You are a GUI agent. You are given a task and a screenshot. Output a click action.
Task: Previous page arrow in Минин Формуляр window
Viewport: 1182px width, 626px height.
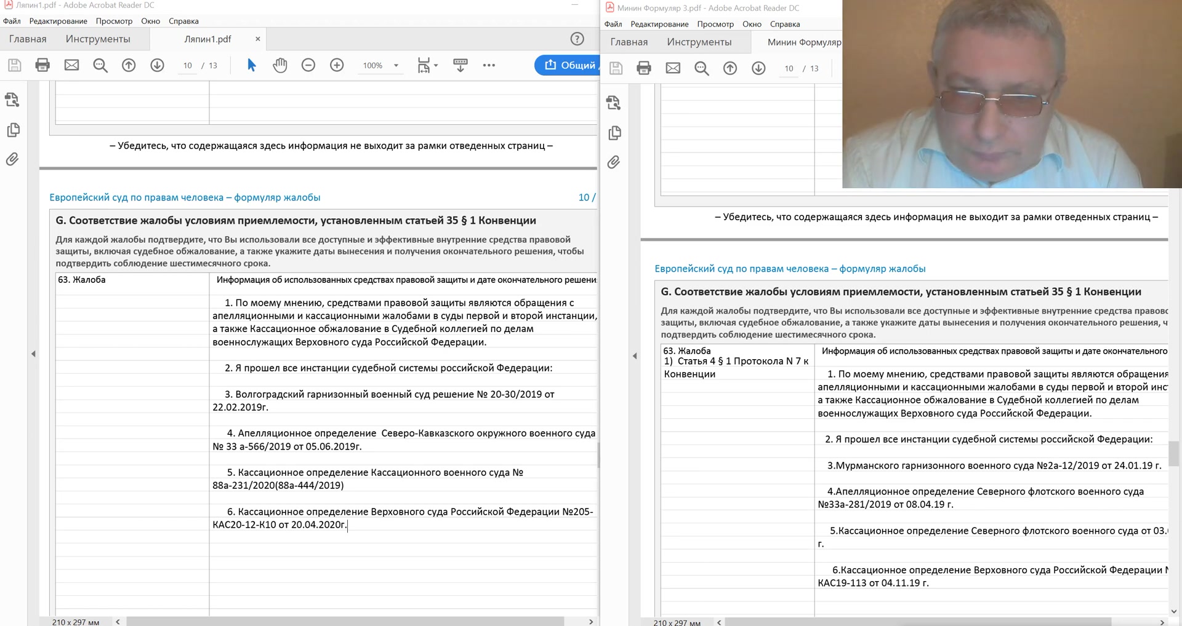pyautogui.click(x=730, y=68)
